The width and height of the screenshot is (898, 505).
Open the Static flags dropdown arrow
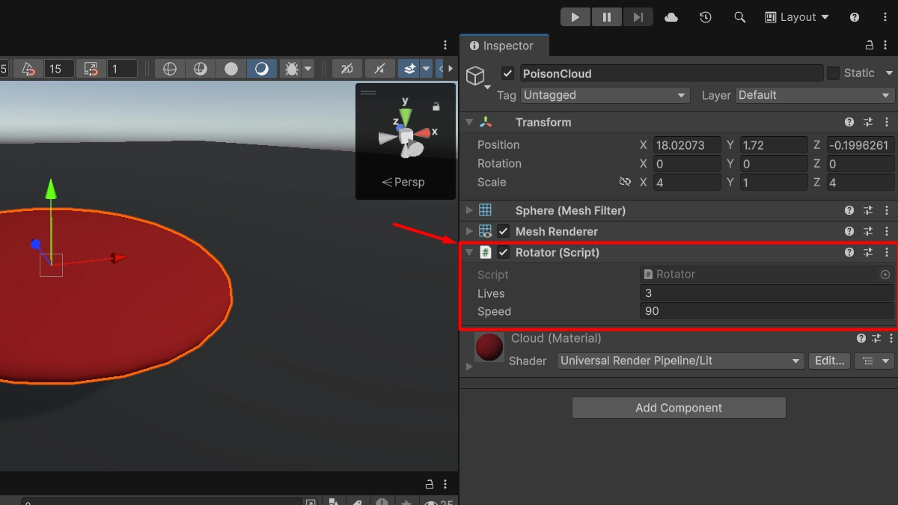[889, 73]
